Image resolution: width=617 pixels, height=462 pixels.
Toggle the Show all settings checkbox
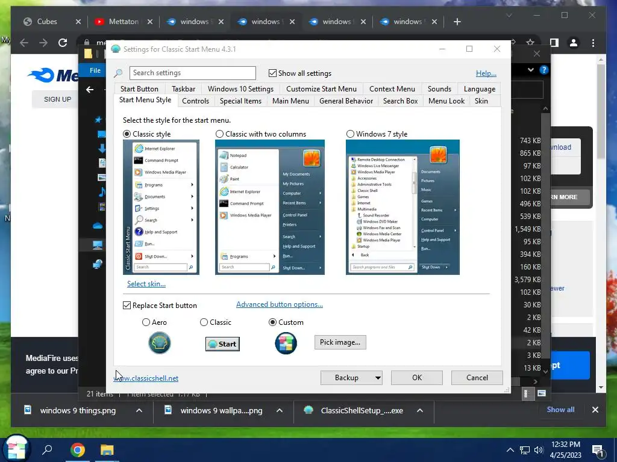(272, 73)
